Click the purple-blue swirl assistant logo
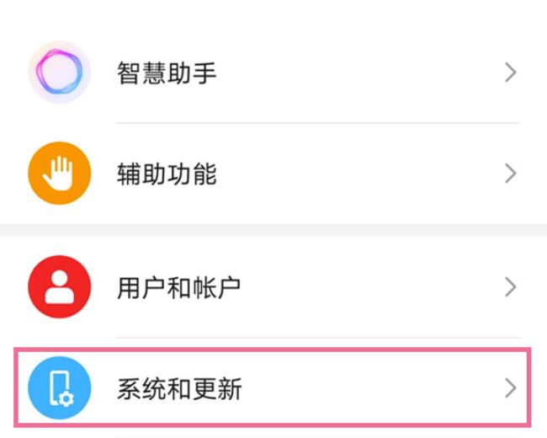 coord(59,72)
